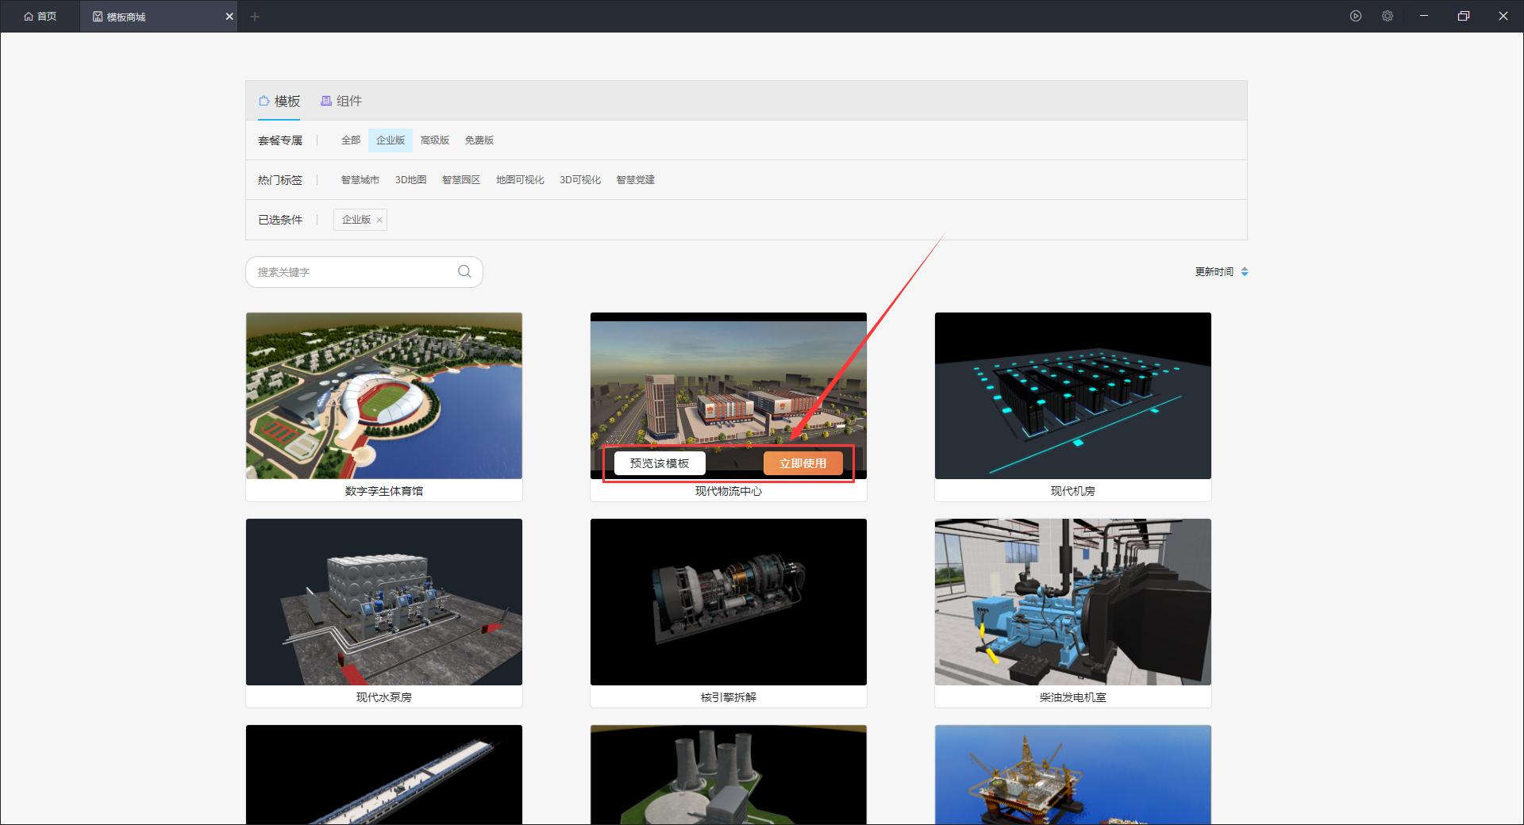Toggle the sort order arrows icon

1245,271
